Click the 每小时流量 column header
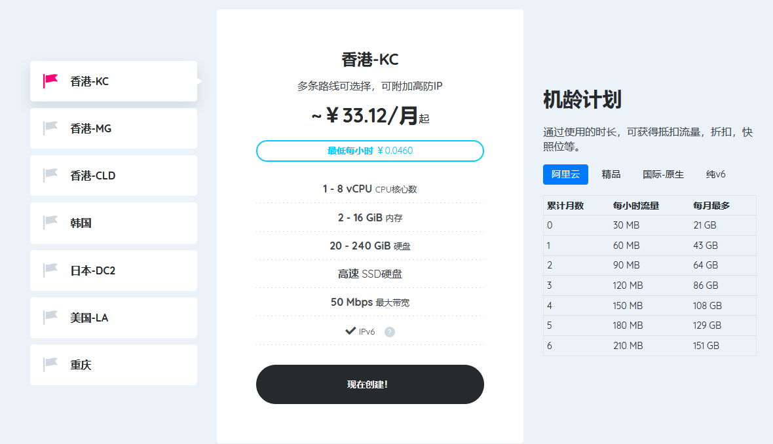 coord(636,206)
